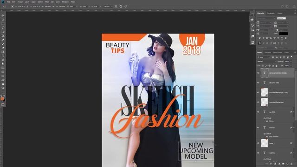
Task: Select the Move tool
Action: coord(3,16)
